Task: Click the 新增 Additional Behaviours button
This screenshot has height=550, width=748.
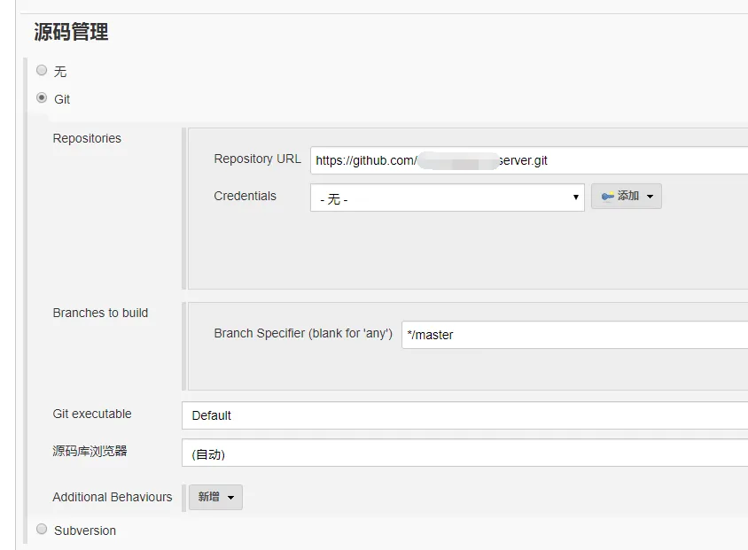Action: tap(215, 497)
